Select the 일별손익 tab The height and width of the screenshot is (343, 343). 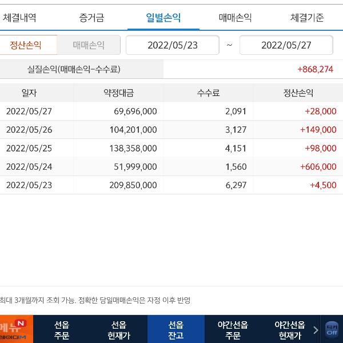[x=163, y=18]
